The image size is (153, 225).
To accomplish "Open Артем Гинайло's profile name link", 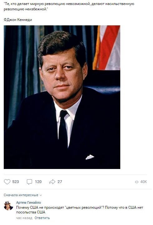I will (29, 202).
